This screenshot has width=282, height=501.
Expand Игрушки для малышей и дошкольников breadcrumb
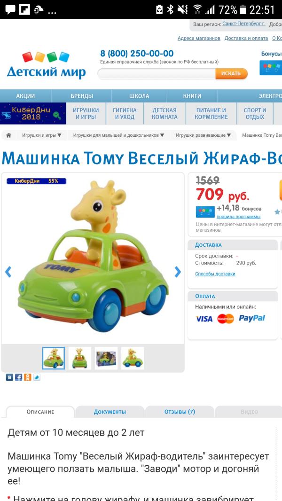(x=118, y=135)
